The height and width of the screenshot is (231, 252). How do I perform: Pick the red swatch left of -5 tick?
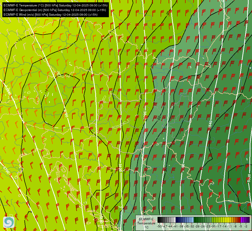coord(240,220)
